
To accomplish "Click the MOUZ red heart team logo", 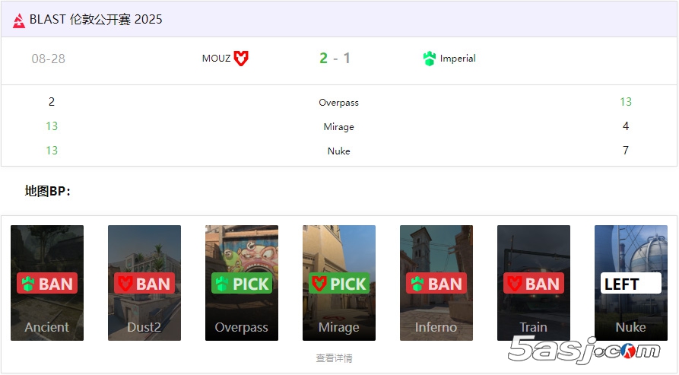I will coord(241,58).
